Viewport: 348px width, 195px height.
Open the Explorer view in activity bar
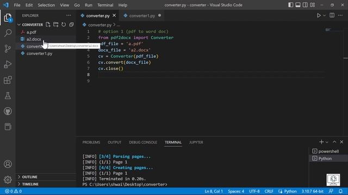[x=8, y=18]
